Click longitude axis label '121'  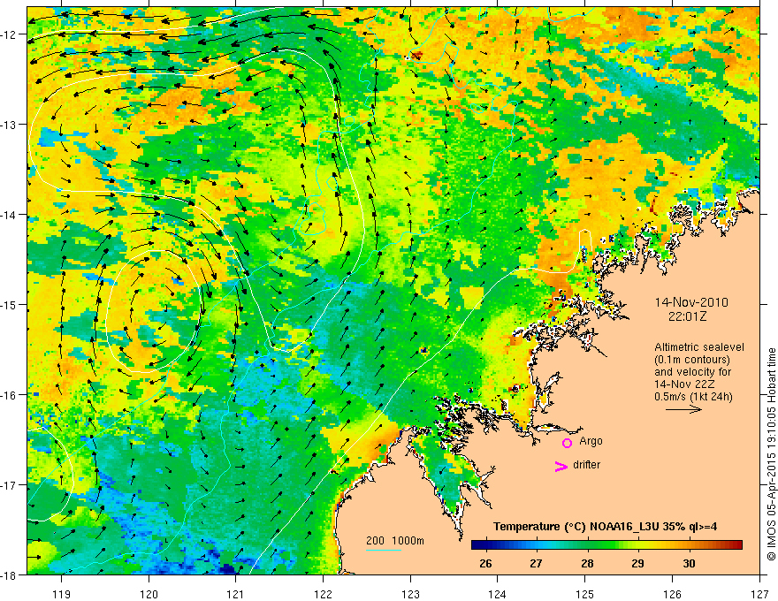click(236, 594)
